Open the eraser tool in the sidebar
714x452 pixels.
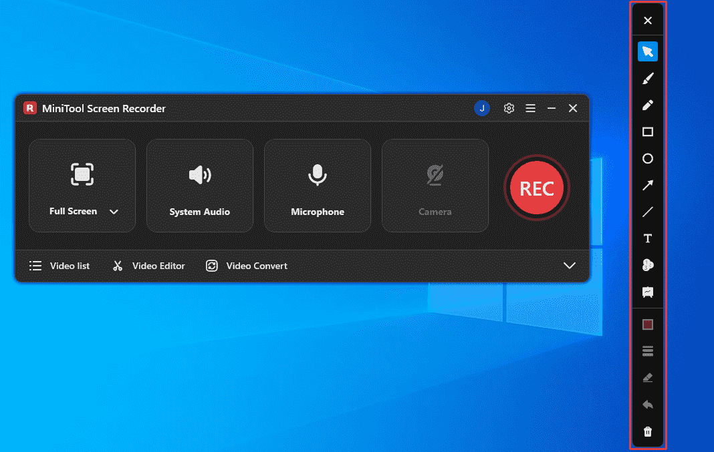click(647, 377)
